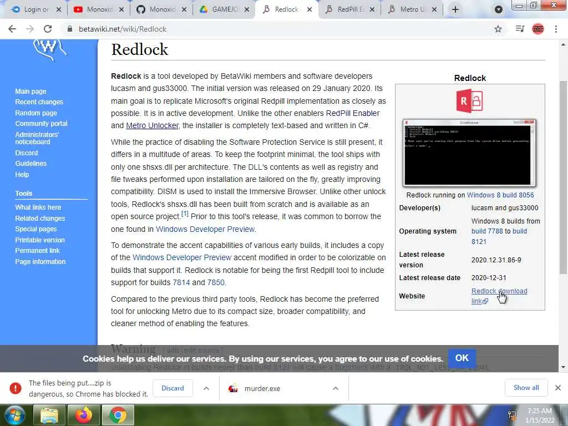
Task: Bookmark this page with the star icon
Action: pos(498,29)
